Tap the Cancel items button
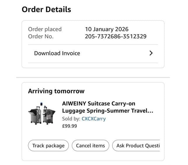Screen dimensions: 188x165 click(90, 145)
